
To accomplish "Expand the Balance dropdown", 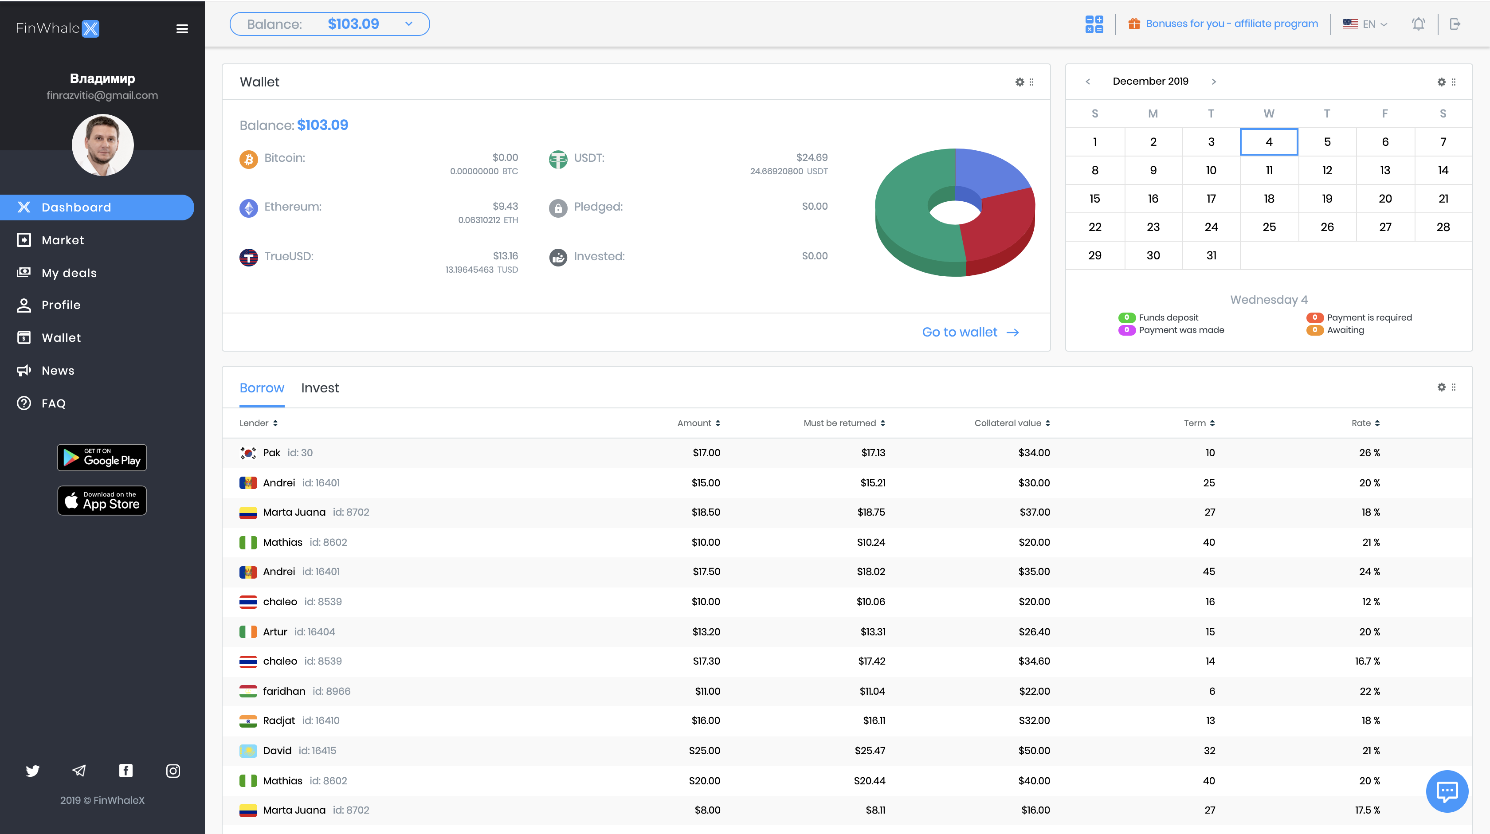I will coord(409,23).
